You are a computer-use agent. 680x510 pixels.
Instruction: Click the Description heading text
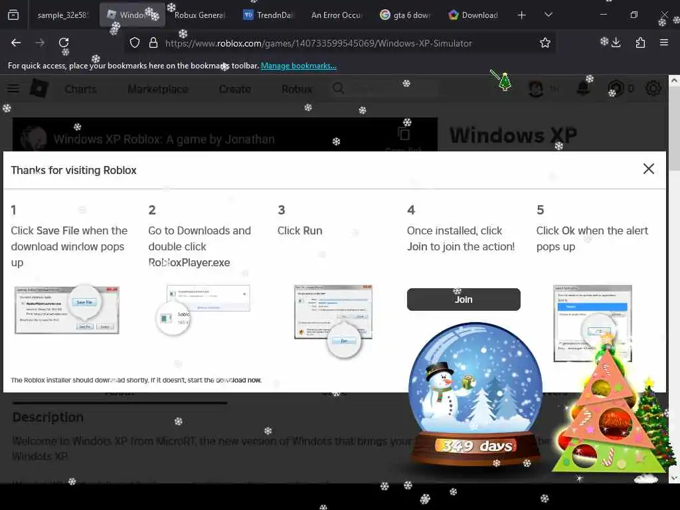[x=48, y=417]
